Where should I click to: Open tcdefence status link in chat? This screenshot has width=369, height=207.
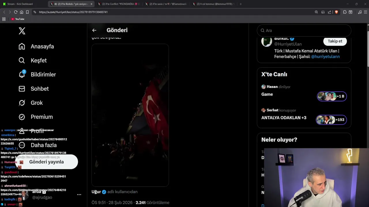33,179
